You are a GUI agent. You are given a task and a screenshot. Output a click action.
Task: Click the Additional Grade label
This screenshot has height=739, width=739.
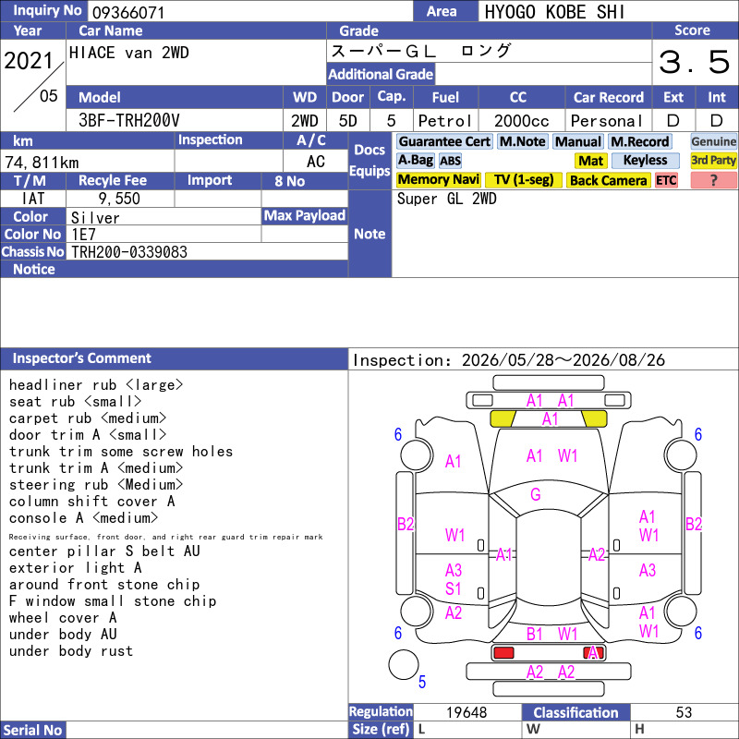[x=381, y=74]
